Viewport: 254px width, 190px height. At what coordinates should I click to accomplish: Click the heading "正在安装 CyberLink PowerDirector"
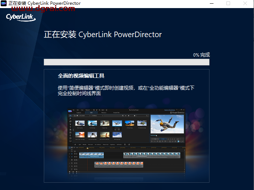coord(103,35)
